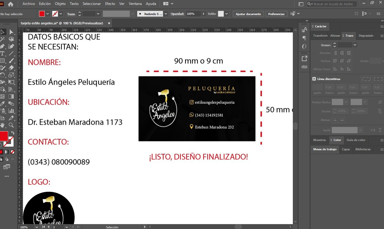
Task: Click the red fill swatch in control bar
Action: [42, 14]
